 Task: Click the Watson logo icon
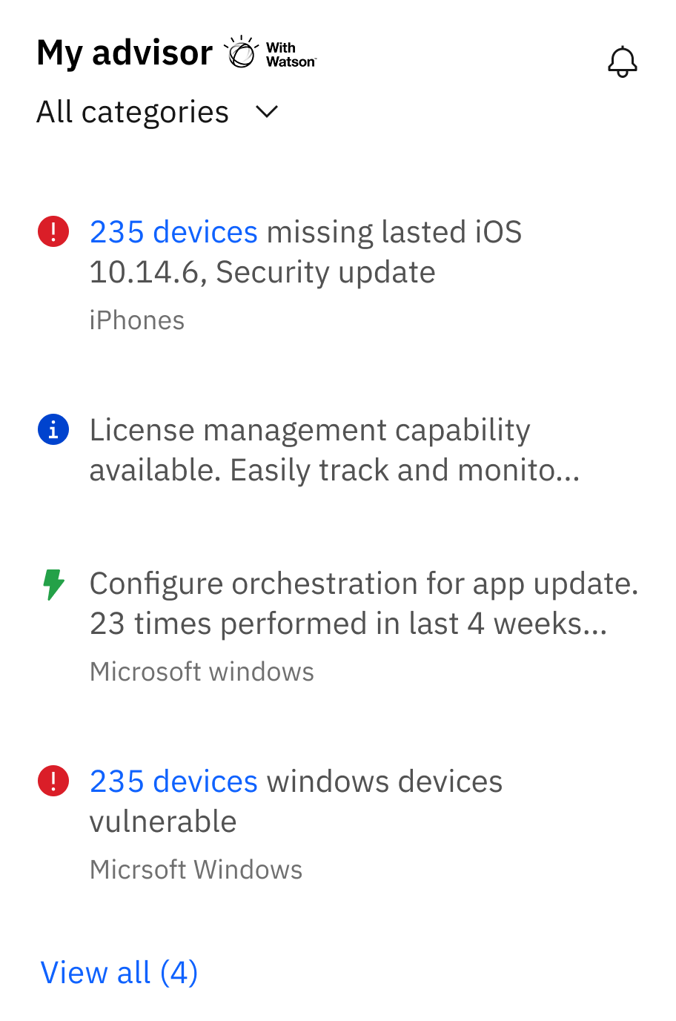point(241,53)
